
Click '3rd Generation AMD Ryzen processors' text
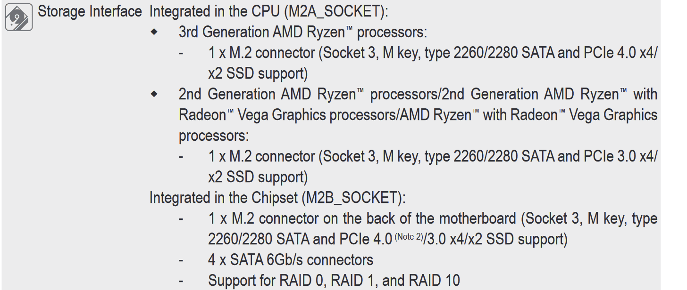[303, 32]
